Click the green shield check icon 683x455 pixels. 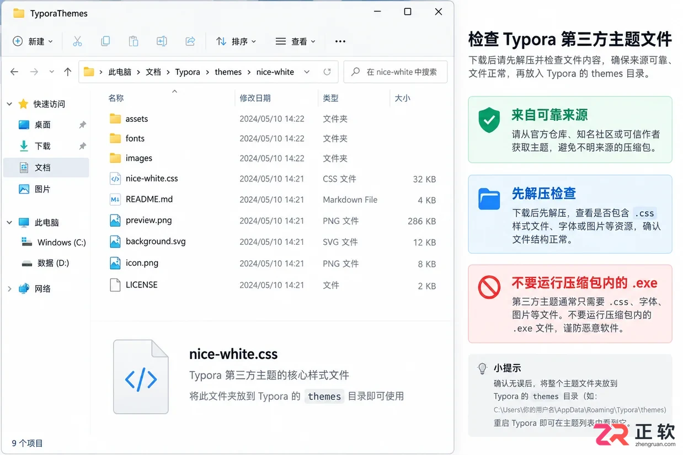(x=489, y=120)
